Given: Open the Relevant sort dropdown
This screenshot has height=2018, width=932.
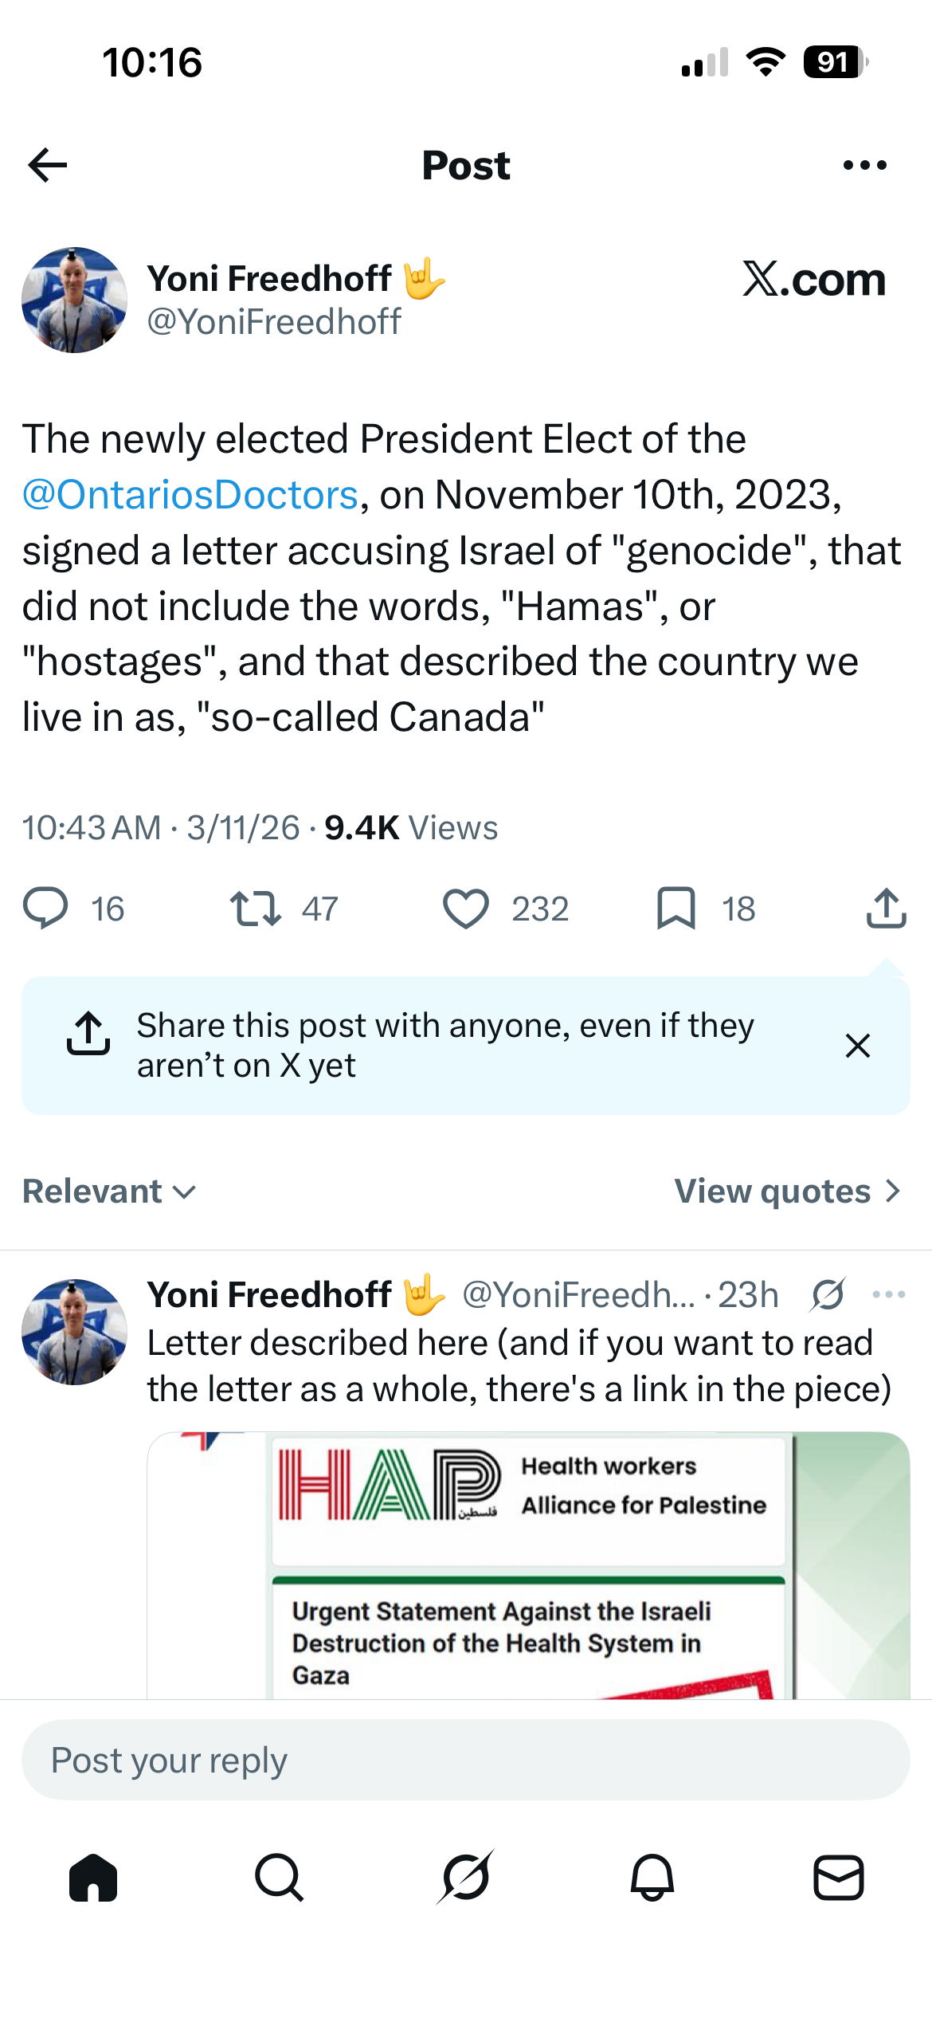Looking at the screenshot, I should click(x=109, y=1191).
